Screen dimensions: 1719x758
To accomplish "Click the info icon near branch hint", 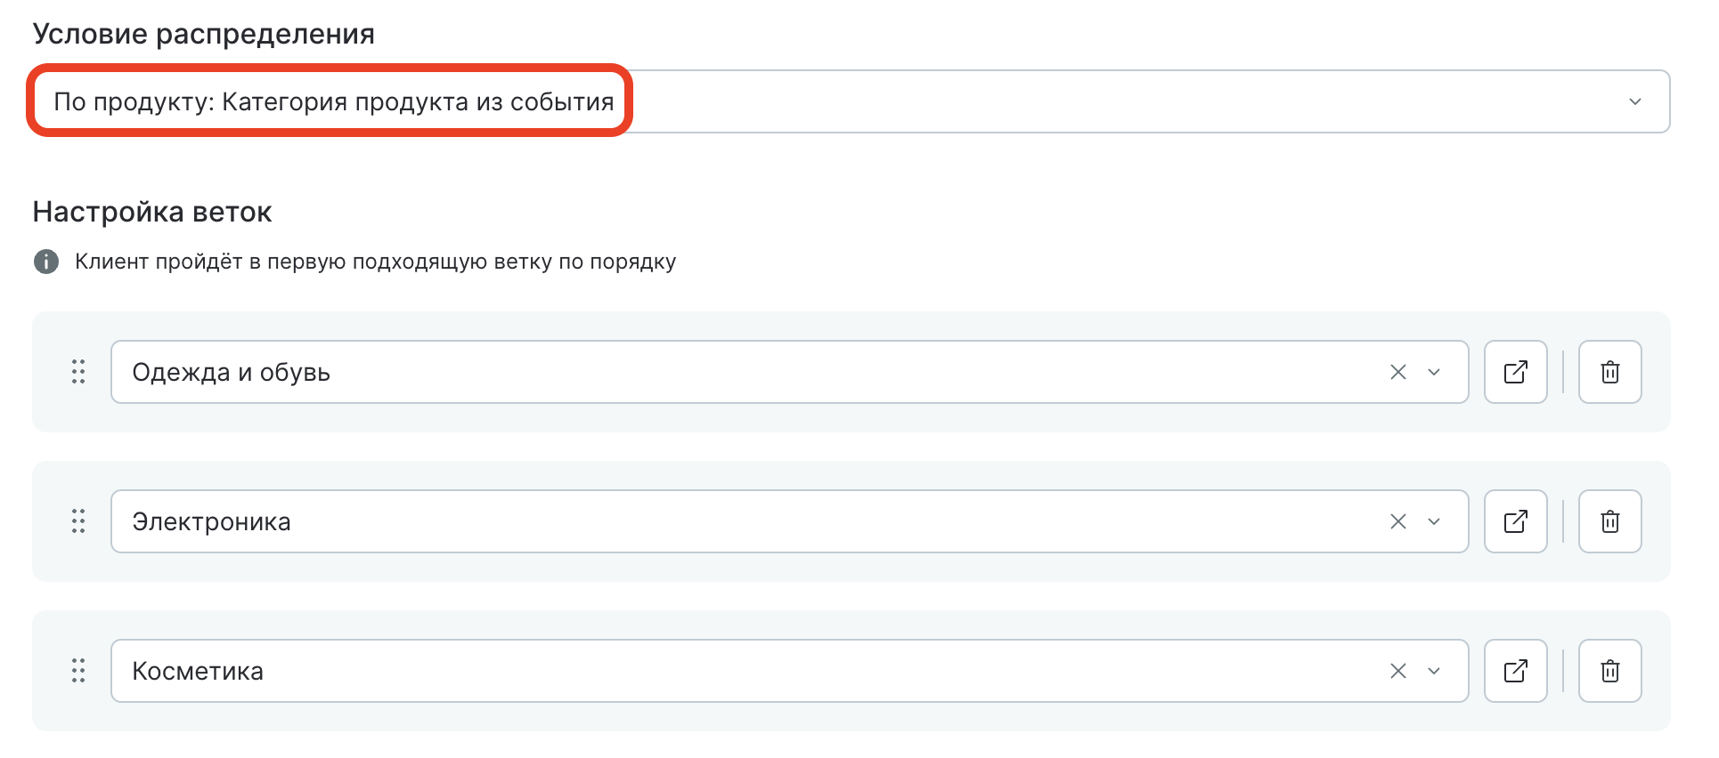I will [x=46, y=262].
